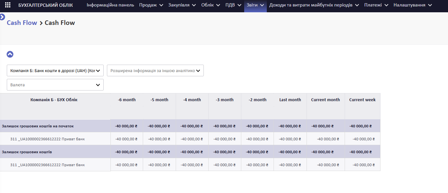Screen dimensions: 448x193
Task: Open the Валюта dropdown
Action: tap(55, 85)
